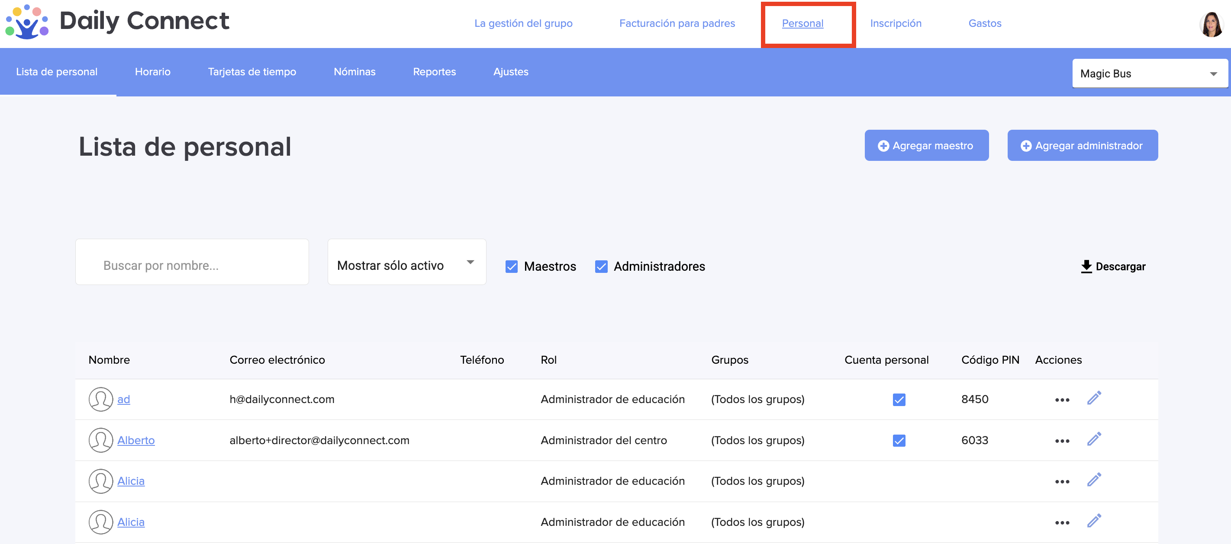Open three-dots actions menu for ad

tap(1062, 400)
